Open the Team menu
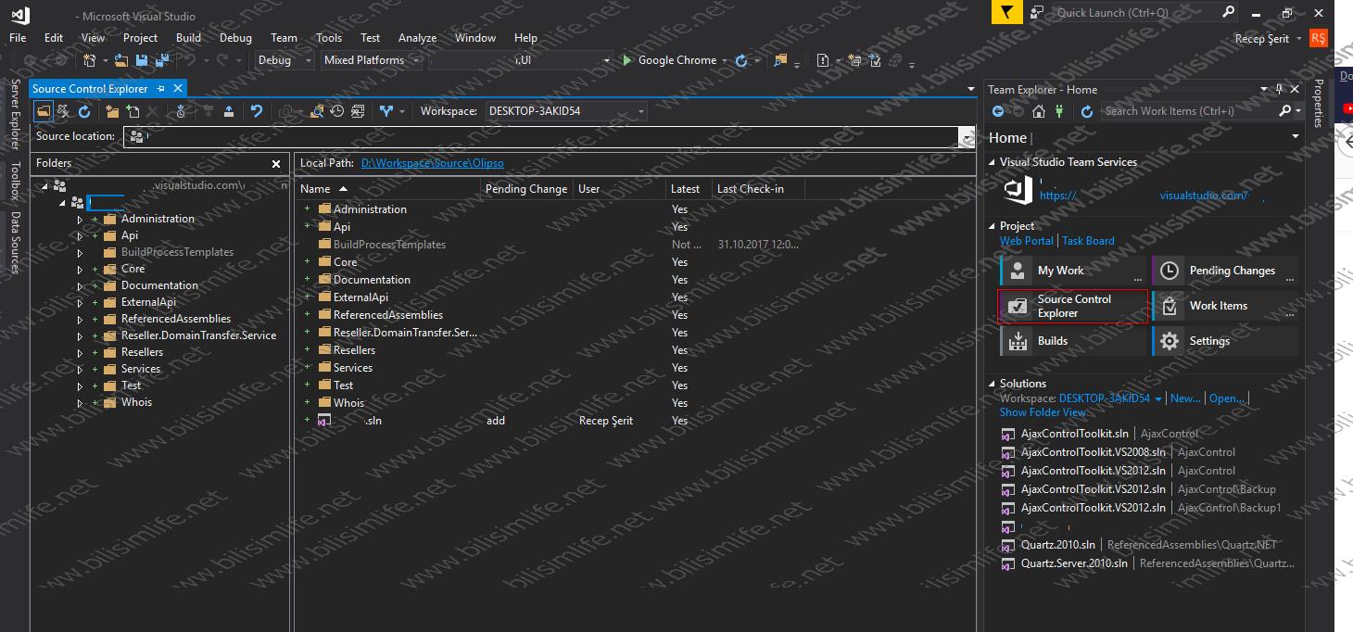Screen dimensions: 1353x632 (284, 38)
